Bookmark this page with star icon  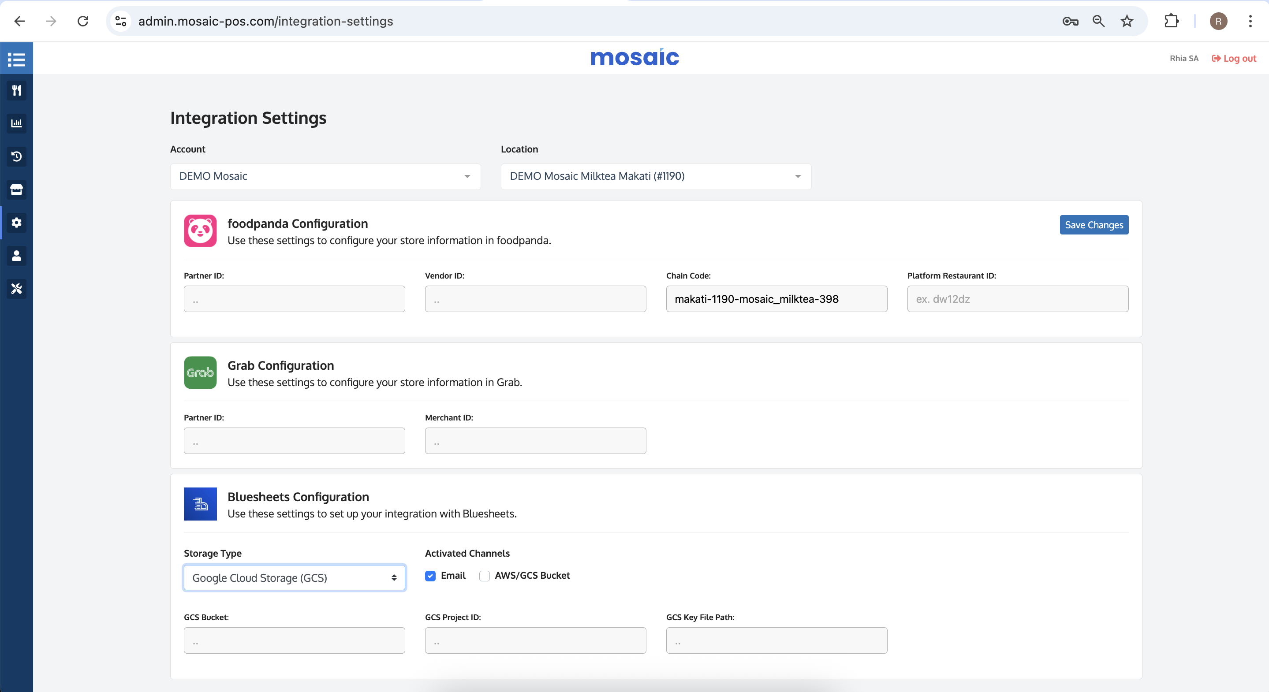coord(1127,21)
